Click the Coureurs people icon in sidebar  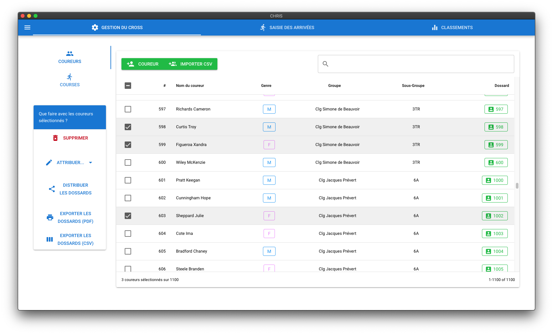pyautogui.click(x=70, y=54)
